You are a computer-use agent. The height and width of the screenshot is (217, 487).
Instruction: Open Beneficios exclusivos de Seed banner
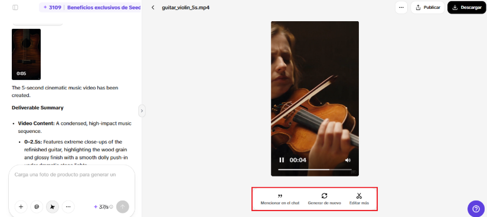click(x=104, y=8)
